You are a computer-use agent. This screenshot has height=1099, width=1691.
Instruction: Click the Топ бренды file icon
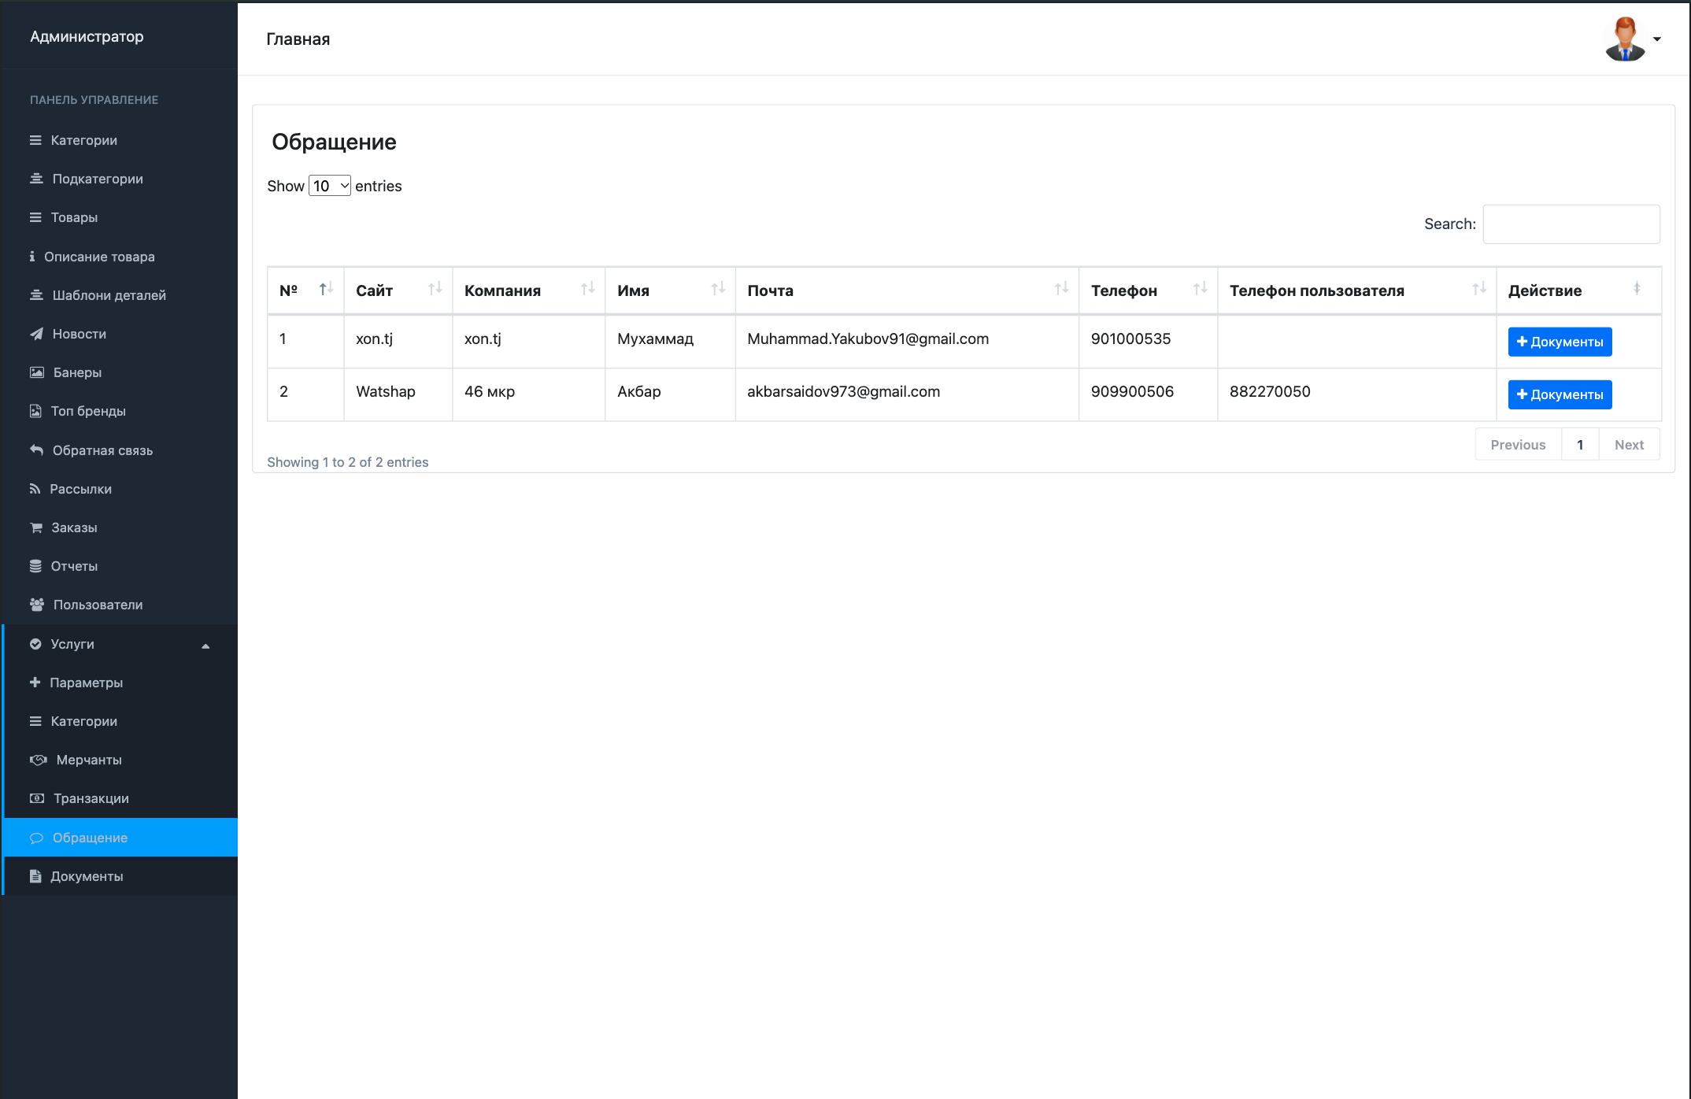(35, 411)
